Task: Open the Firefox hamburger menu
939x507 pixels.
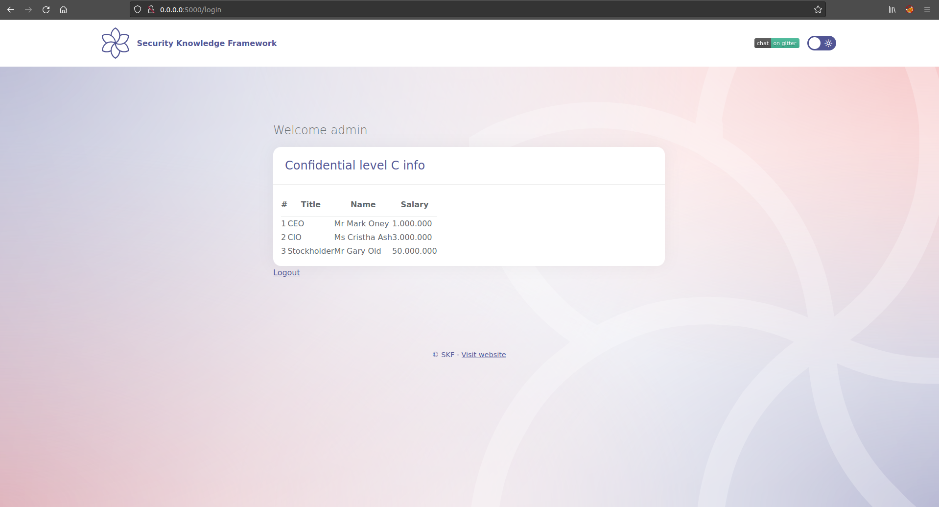Action: pyautogui.click(x=927, y=9)
